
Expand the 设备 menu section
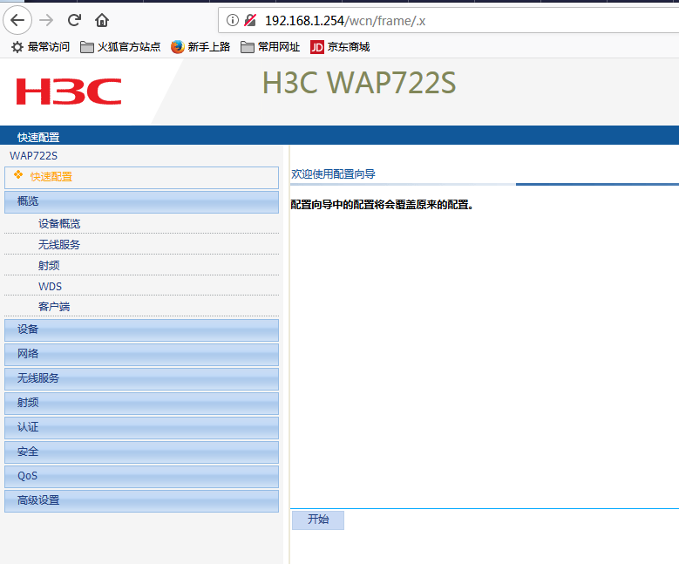141,330
